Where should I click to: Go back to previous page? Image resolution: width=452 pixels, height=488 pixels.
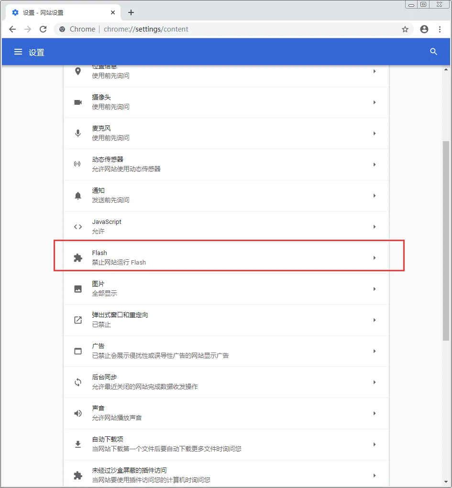point(12,29)
